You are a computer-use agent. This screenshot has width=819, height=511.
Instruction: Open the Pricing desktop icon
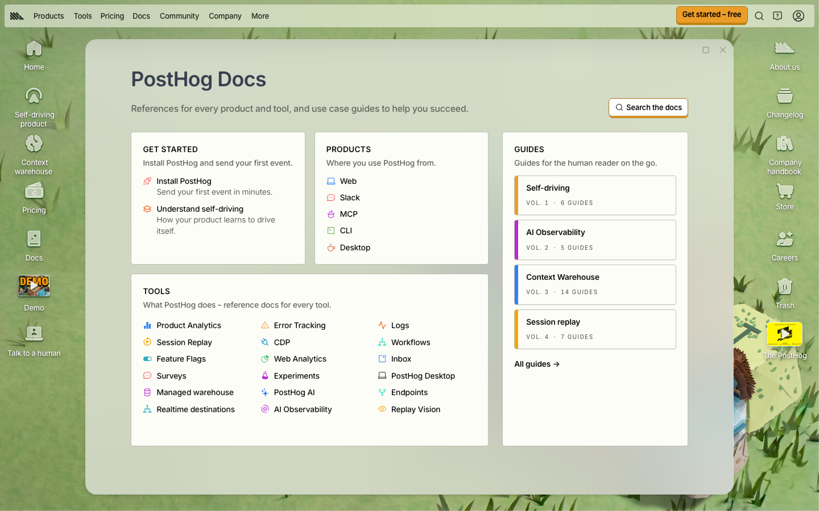pyautogui.click(x=34, y=198)
